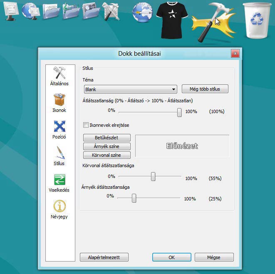Image resolution: width=275 pixels, height=274 pixels.
Task: Close the Dokk beállításai dialog
Action: 235,53
